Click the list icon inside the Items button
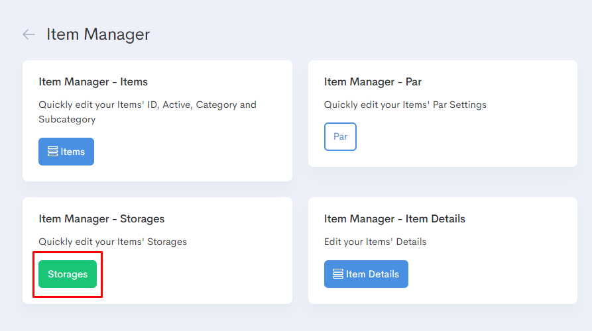 (x=52, y=152)
